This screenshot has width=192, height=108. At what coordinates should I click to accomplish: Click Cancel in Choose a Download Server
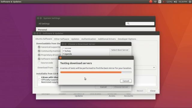103,87
